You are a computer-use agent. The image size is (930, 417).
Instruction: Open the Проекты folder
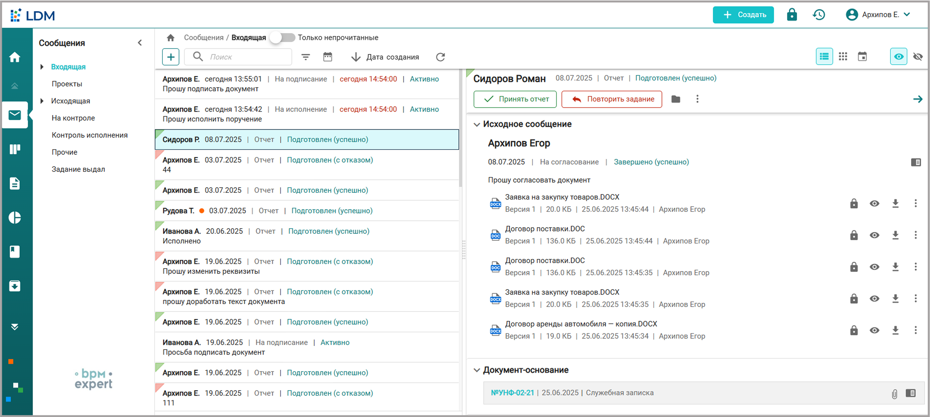click(67, 84)
